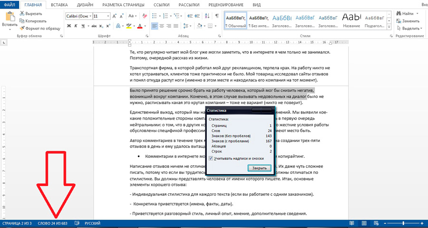Open the Вставить paste options arrow
428x228 pixels.
[10, 28]
